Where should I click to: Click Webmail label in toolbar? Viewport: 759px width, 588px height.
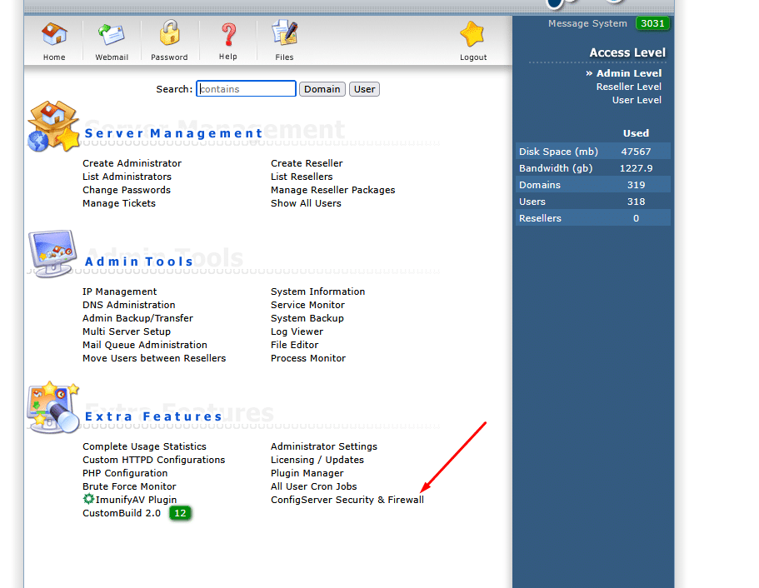[x=112, y=57]
